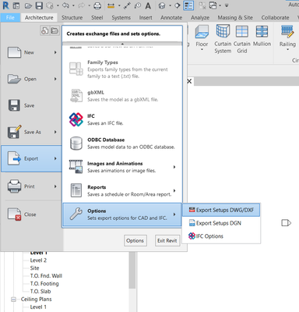This screenshot has width=299, height=312.
Task: Click the recent documents icon in File menu
Action: 44,30
